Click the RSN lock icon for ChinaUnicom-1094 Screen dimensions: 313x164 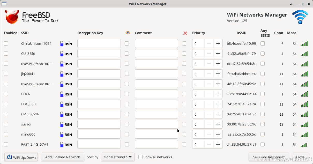pos(62,43)
